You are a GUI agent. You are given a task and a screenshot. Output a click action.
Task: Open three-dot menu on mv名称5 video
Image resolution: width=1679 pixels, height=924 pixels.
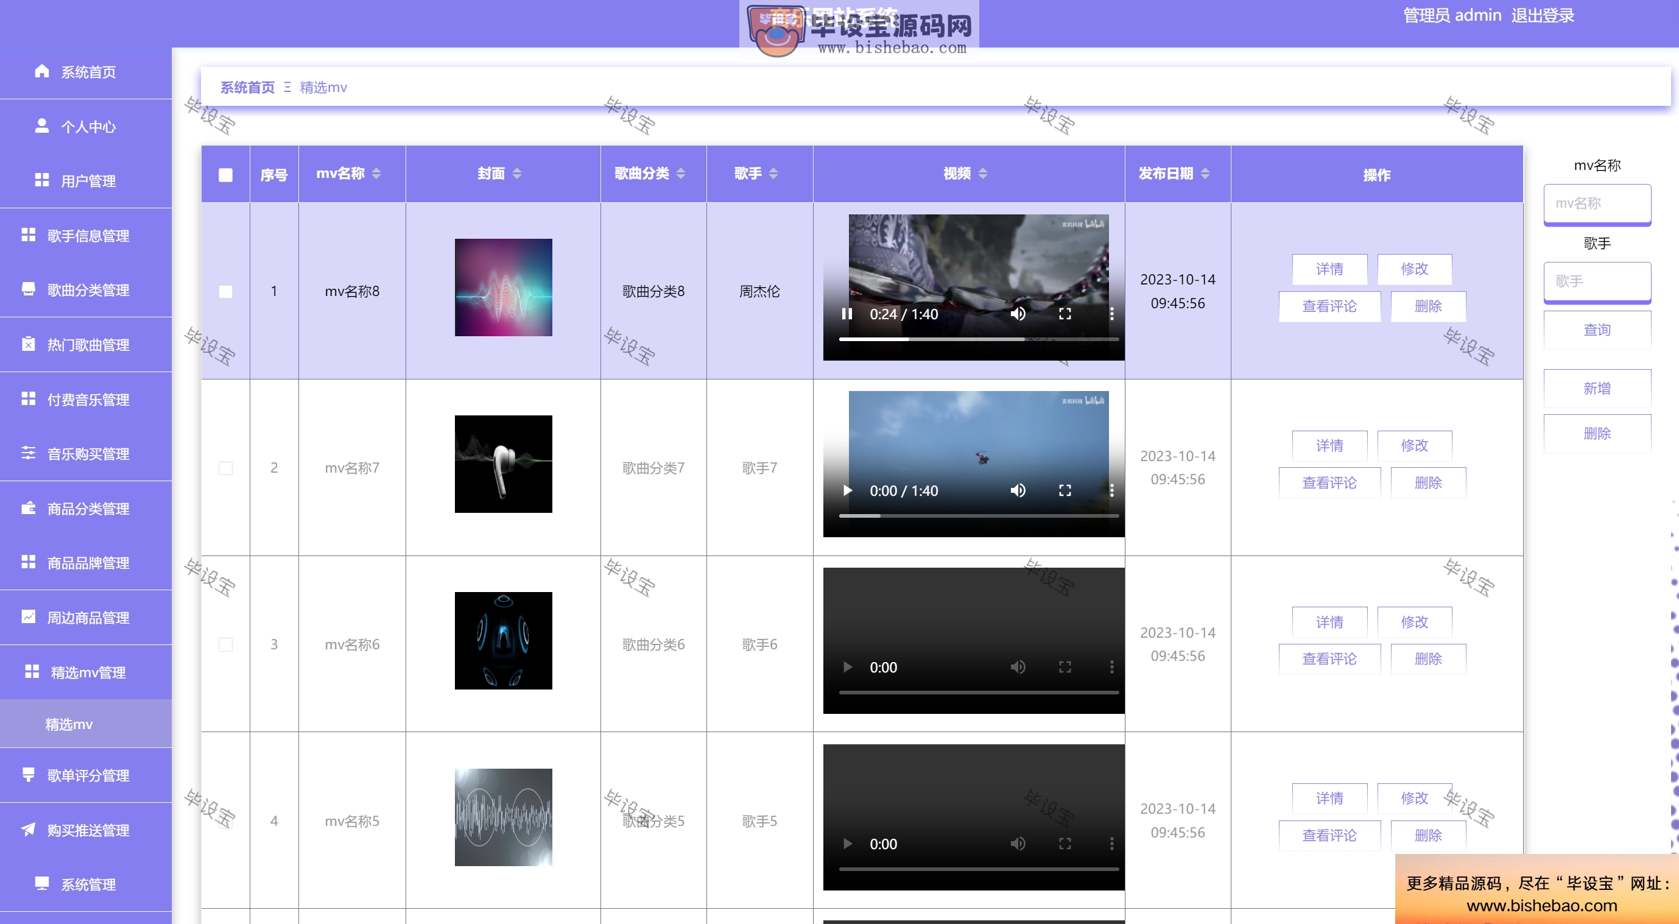tap(1111, 844)
